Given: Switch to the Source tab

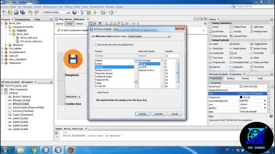Looking at the screenshot, I should click(59, 24).
